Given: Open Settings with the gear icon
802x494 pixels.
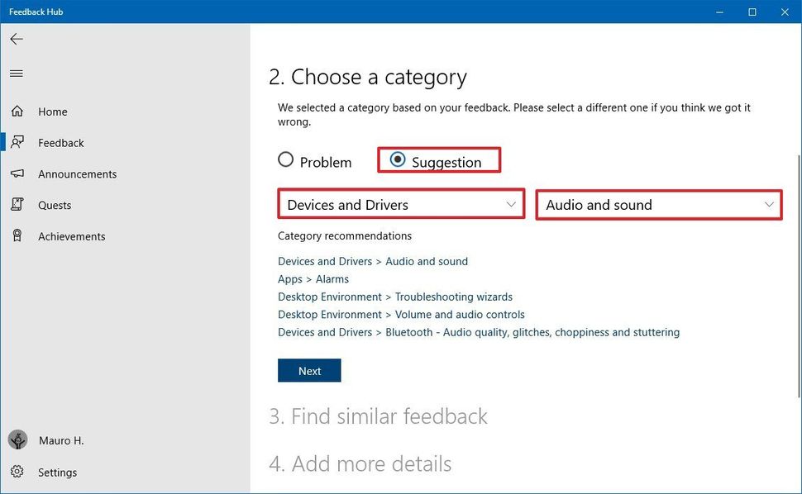Looking at the screenshot, I should 17,472.
